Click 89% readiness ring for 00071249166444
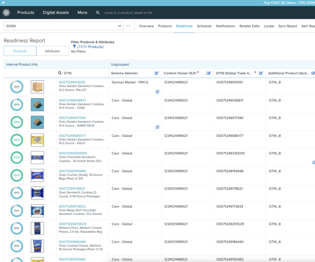The height and width of the screenshot is (262, 315). [17, 246]
